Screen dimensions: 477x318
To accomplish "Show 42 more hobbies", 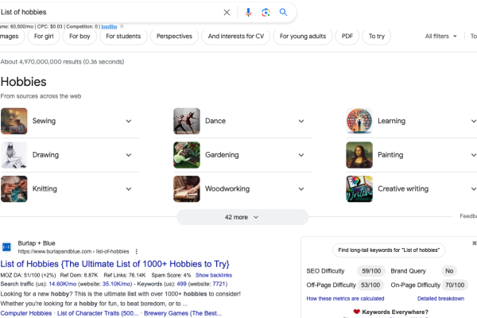I will tap(242, 217).
